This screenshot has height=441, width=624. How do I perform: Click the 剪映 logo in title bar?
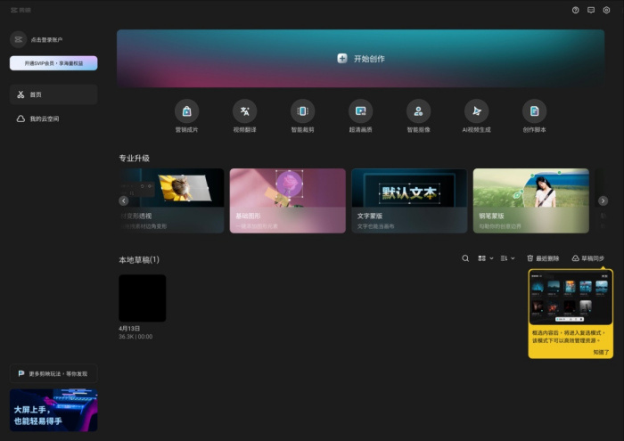[21, 11]
